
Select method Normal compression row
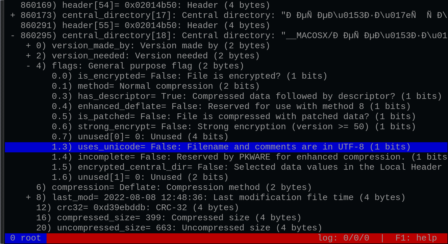226,86
